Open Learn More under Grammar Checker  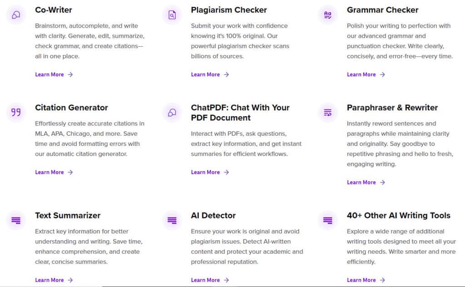pyautogui.click(x=362, y=74)
